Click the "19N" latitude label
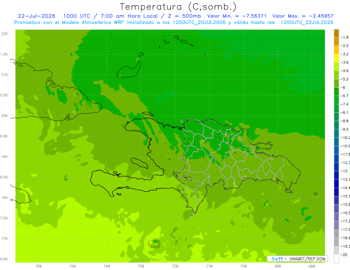The width and height of the screenshot is (350, 270). click(4, 157)
